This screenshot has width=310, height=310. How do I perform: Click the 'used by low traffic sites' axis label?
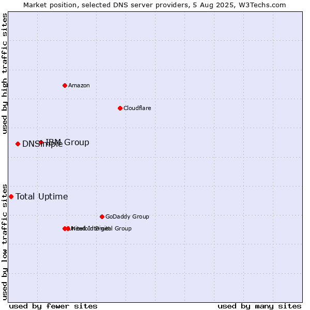coord(4,242)
